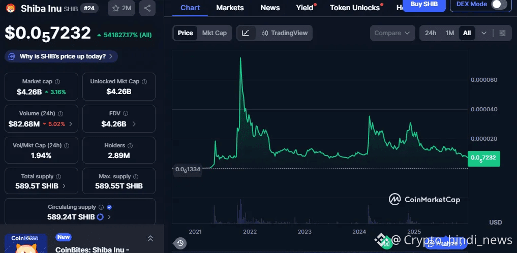Select Price chart view

[x=186, y=33]
